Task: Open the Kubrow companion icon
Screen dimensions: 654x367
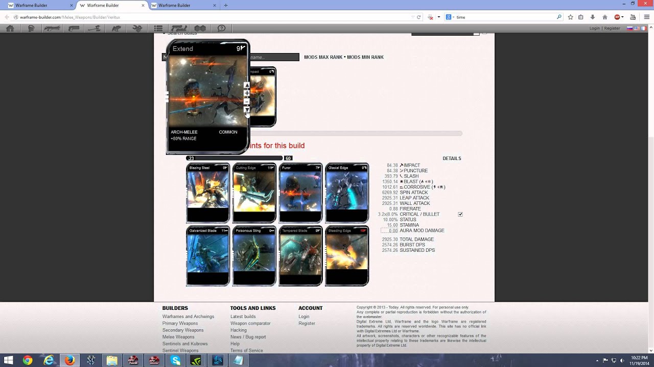Action: tap(116, 29)
